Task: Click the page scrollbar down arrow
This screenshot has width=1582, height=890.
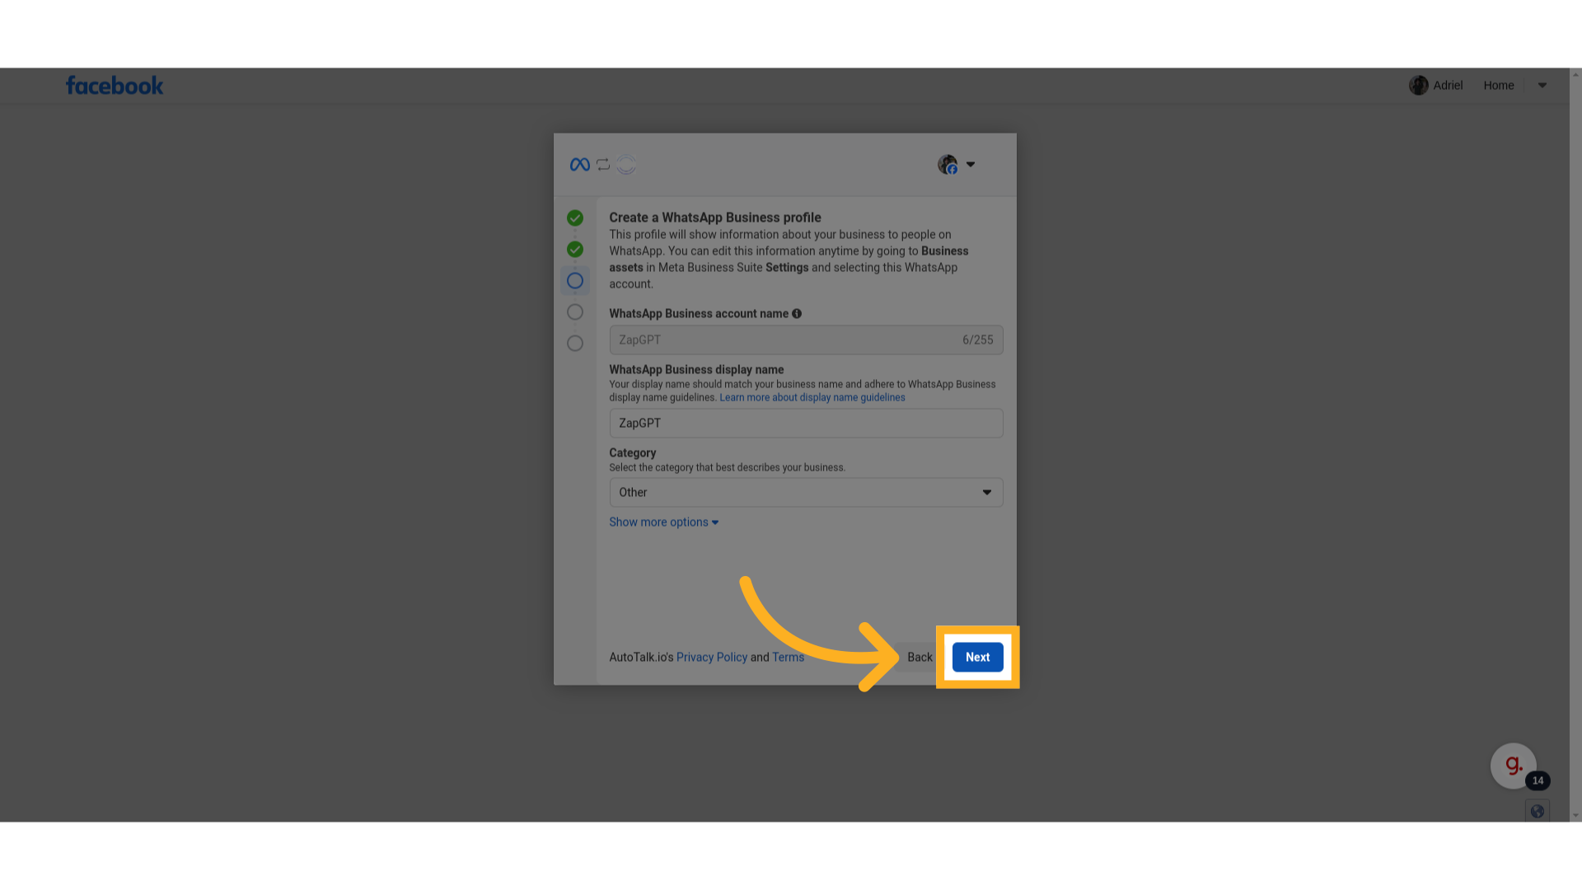Action: pyautogui.click(x=1575, y=816)
